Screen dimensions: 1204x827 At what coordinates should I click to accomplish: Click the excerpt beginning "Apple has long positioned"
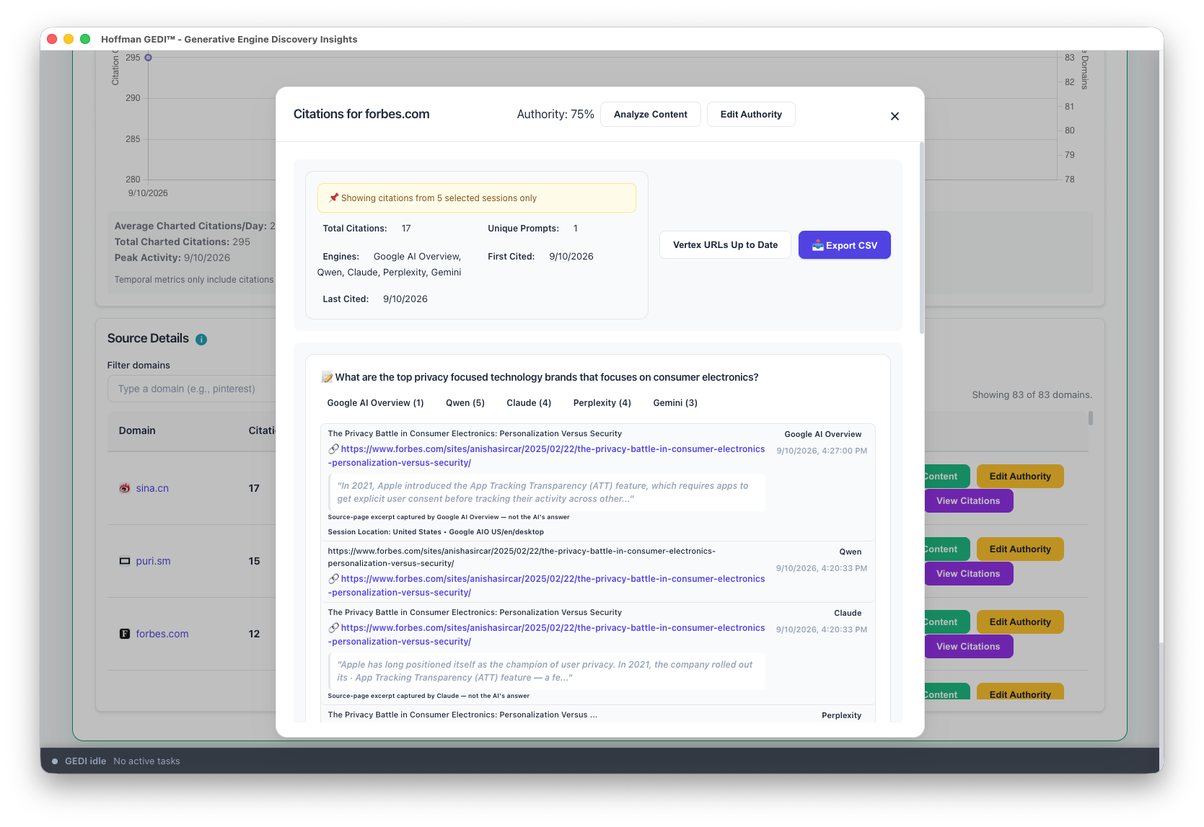[547, 671]
